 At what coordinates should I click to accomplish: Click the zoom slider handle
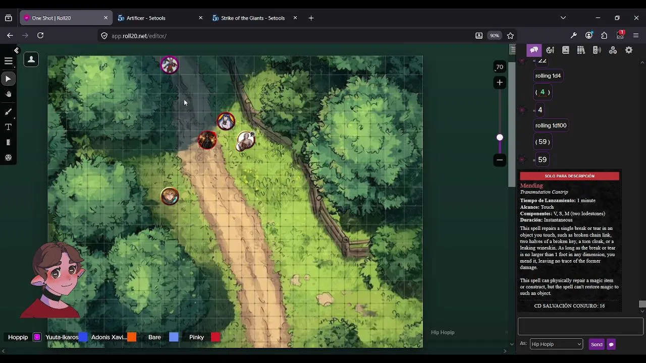(500, 137)
